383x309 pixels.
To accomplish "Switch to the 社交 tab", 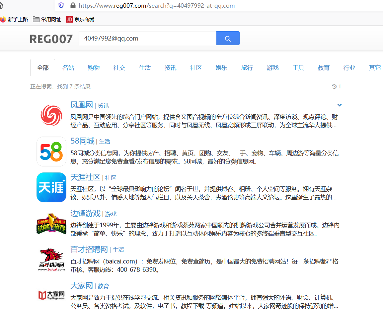I will pyautogui.click(x=119, y=67).
